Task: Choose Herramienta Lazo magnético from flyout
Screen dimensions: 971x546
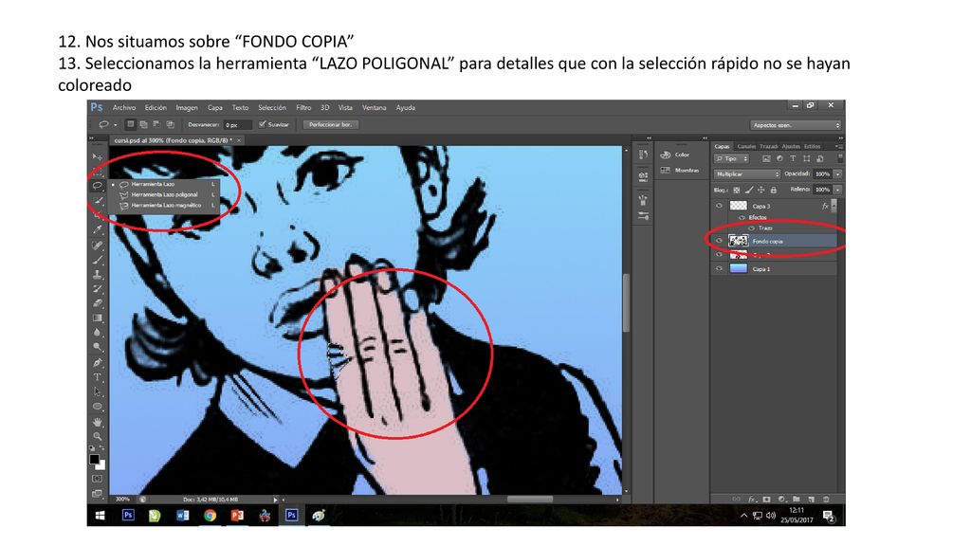Action: (x=164, y=205)
